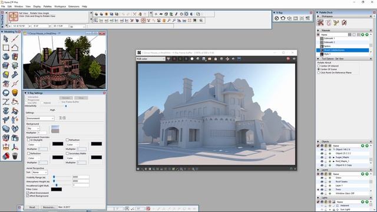Enable Refraction override checkbox

point(67,140)
